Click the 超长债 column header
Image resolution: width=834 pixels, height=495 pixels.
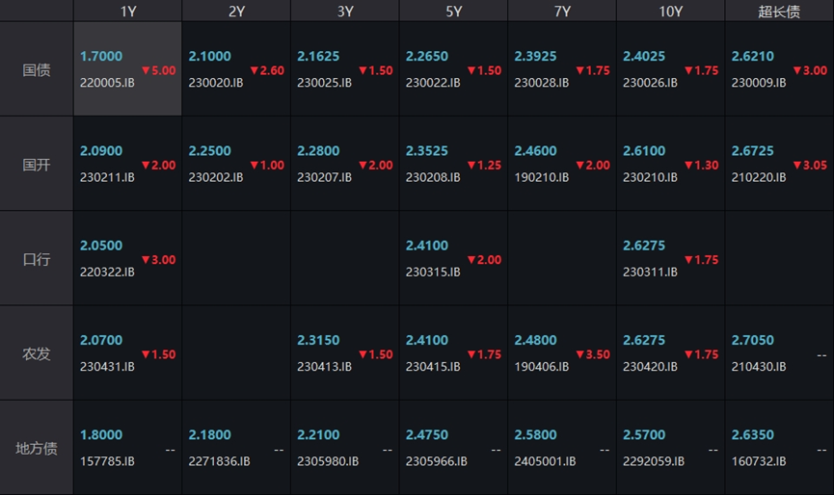[x=779, y=11]
